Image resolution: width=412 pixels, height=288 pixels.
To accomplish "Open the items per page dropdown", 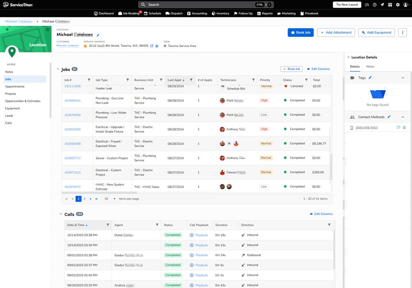I will [x=110, y=199].
